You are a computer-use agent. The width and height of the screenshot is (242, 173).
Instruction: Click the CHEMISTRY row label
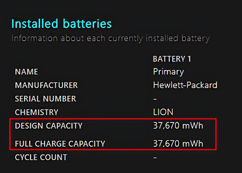point(37,112)
